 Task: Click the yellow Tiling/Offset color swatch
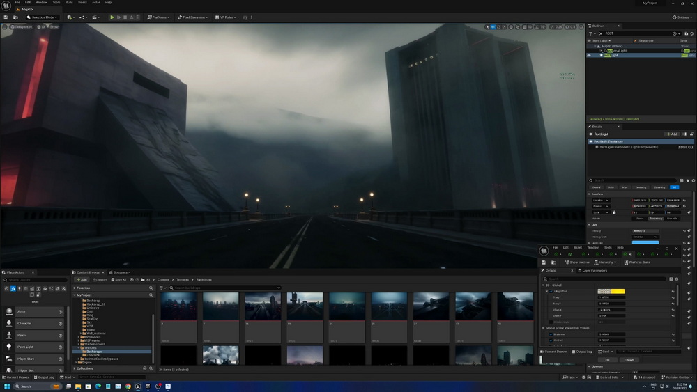611,291
